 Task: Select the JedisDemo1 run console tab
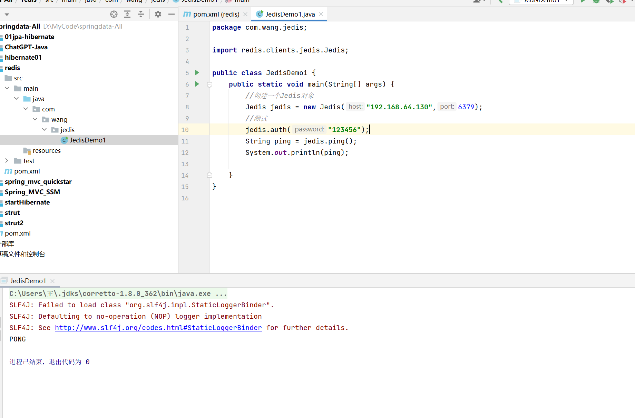click(x=28, y=281)
